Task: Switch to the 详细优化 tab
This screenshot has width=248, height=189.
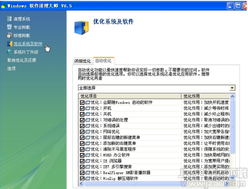Action: click(82, 61)
